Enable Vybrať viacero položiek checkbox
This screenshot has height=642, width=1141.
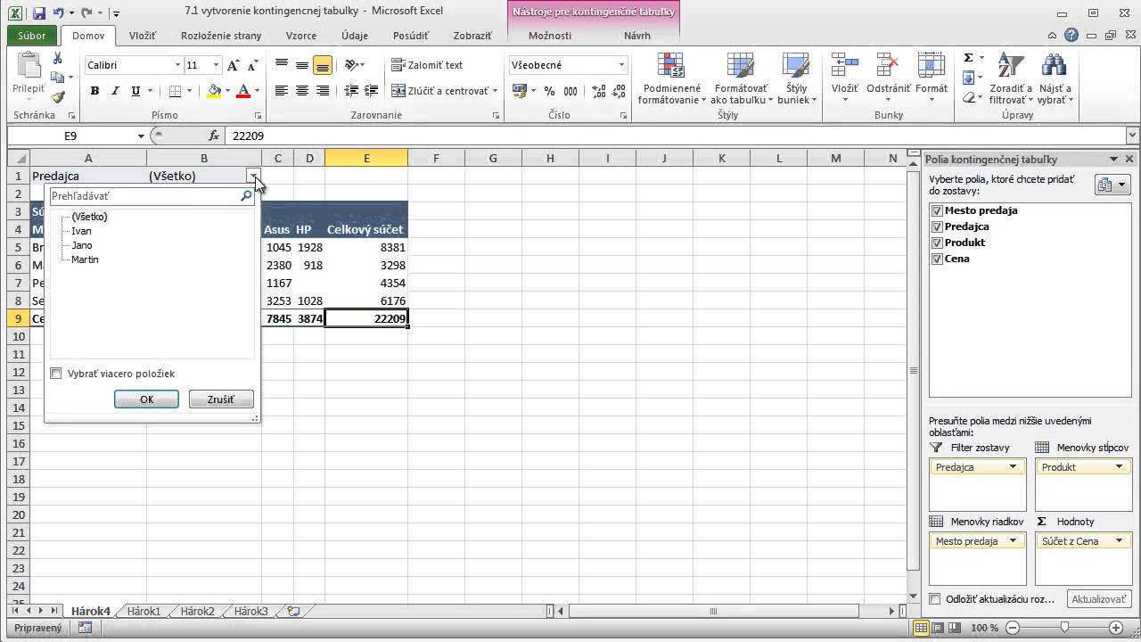click(x=56, y=374)
